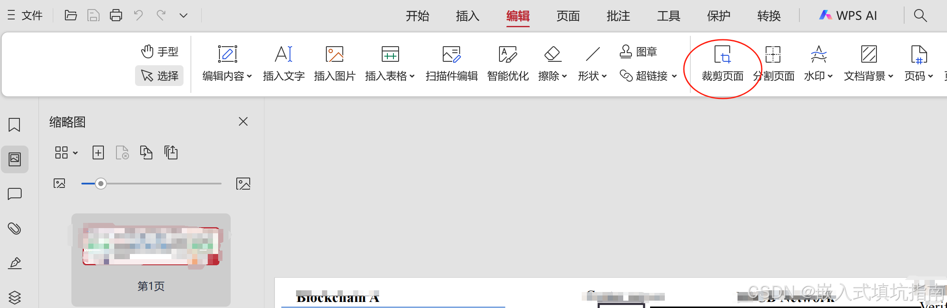Click the redo arrow icon

[x=161, y=16]
